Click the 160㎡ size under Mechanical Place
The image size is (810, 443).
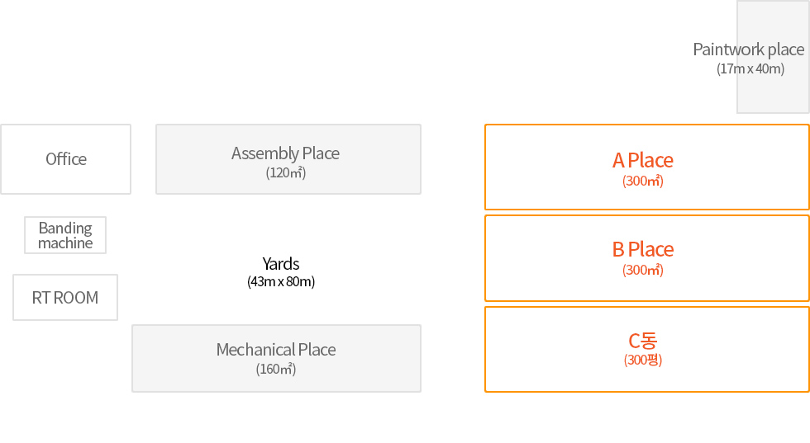click(276, 370)
